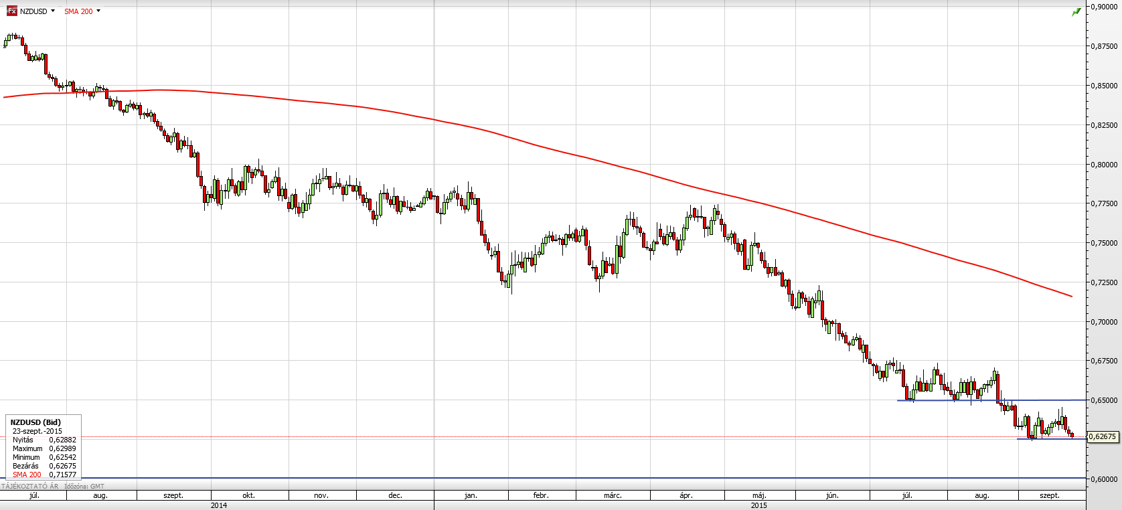Click the dec. month on the time axis
The image size is (1122, 510).
pyautogui.click(x=396, y=495)
